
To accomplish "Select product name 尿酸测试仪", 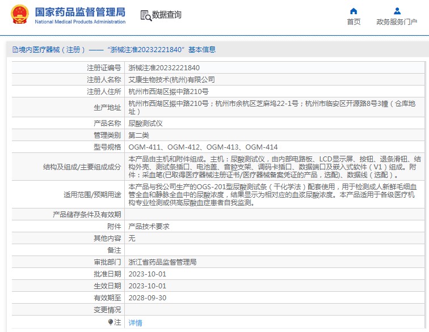I will tap(145, 124).
